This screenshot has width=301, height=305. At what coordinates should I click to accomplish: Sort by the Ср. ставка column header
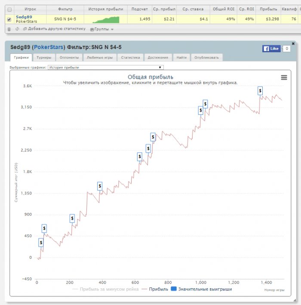click(193, 9)
